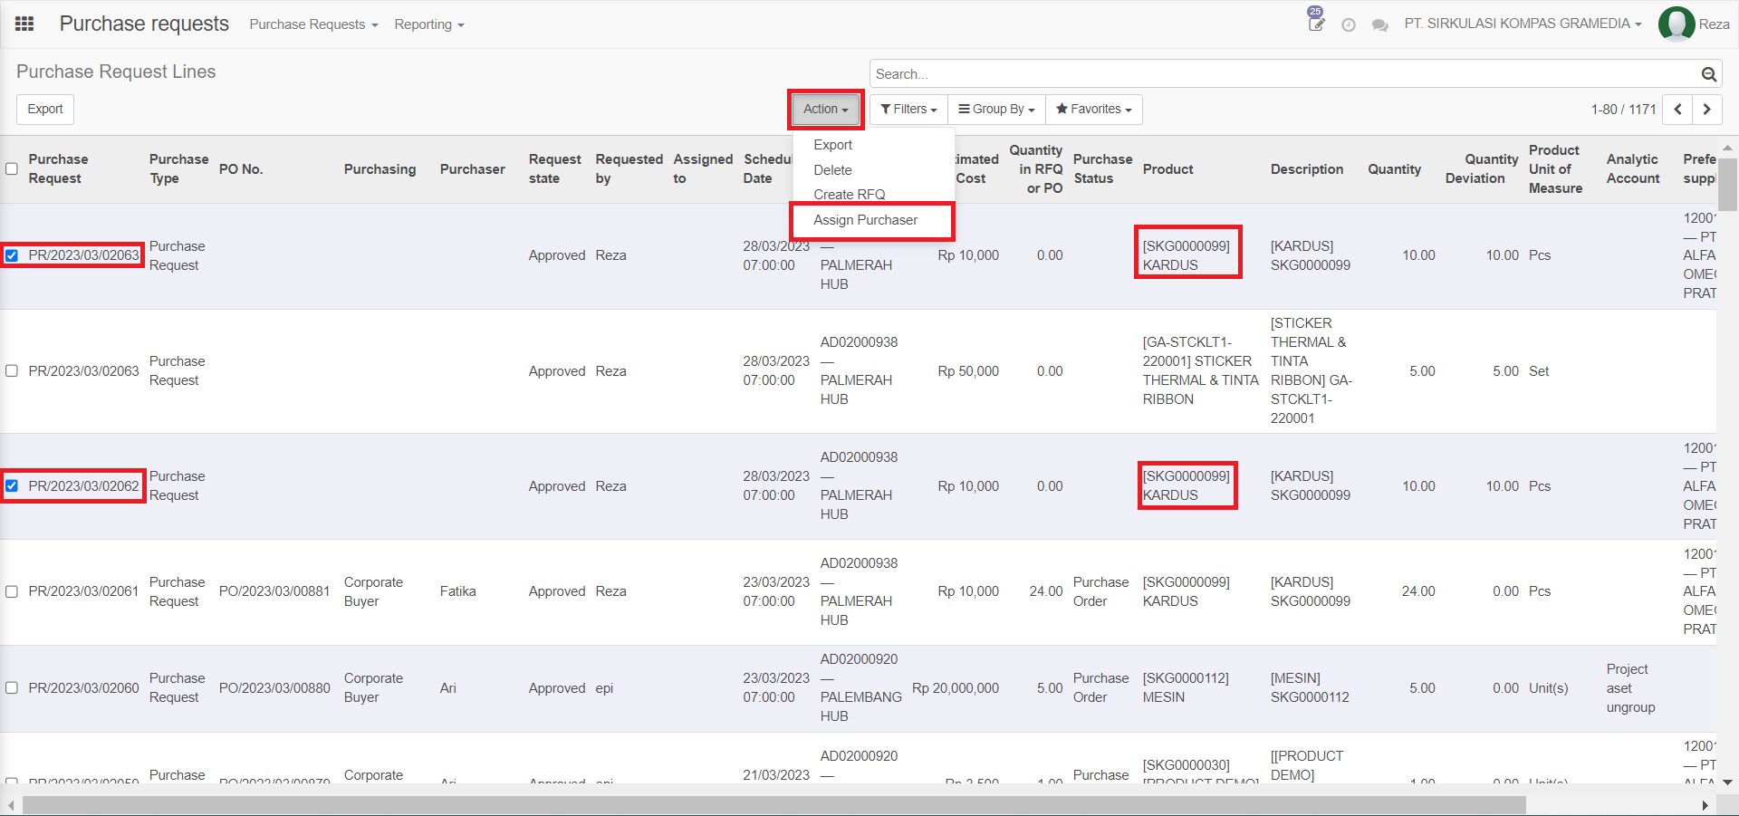Open PO/2023/03/00880 cell
Image resolution: width=1739 pixels, height=816 pixels.
274,688
